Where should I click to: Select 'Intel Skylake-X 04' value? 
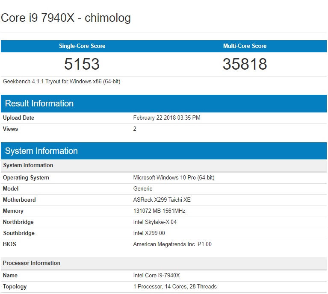point(155,222)
